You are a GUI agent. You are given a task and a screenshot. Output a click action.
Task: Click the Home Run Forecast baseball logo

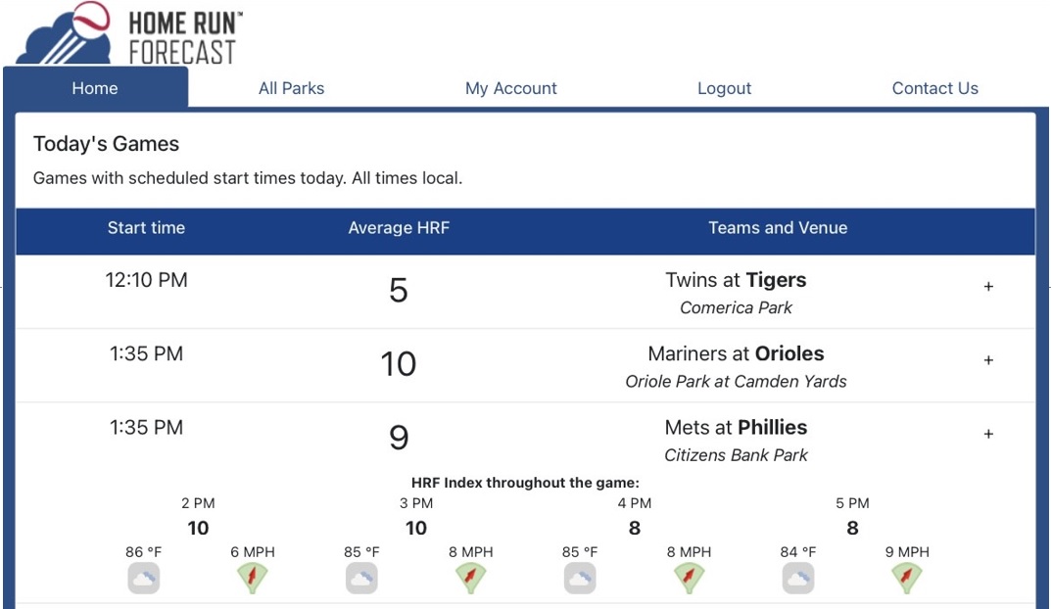(129, 33)
